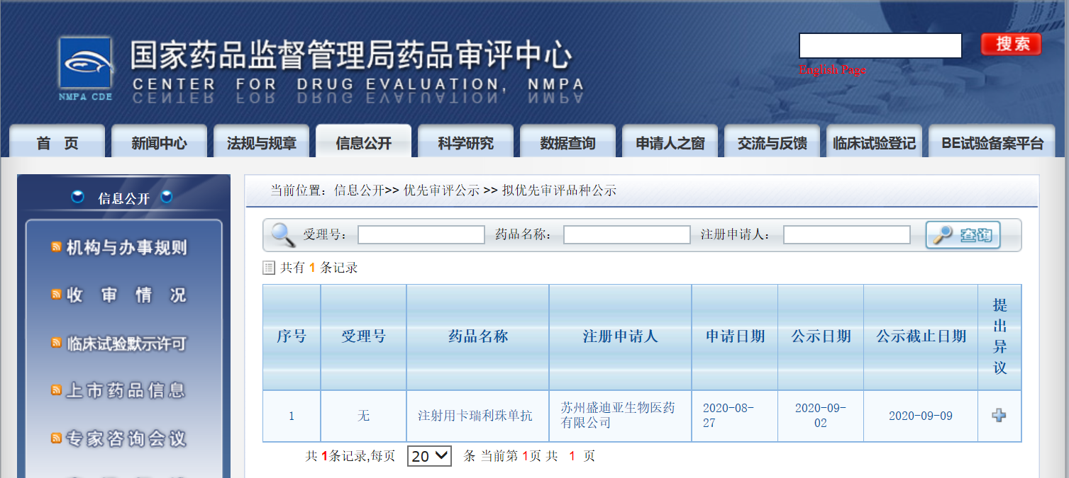Image resolution: width=1069 pixels, height=478 pixels.
Task: Click the NMPA CDE logo
Action: coord(84,64)
